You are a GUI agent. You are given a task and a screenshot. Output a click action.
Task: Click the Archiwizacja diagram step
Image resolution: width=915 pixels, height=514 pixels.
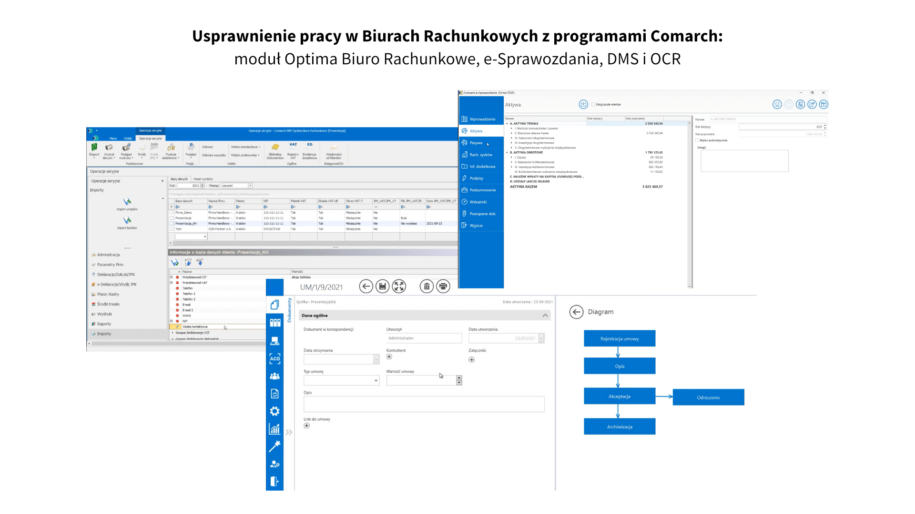point(620,426)
